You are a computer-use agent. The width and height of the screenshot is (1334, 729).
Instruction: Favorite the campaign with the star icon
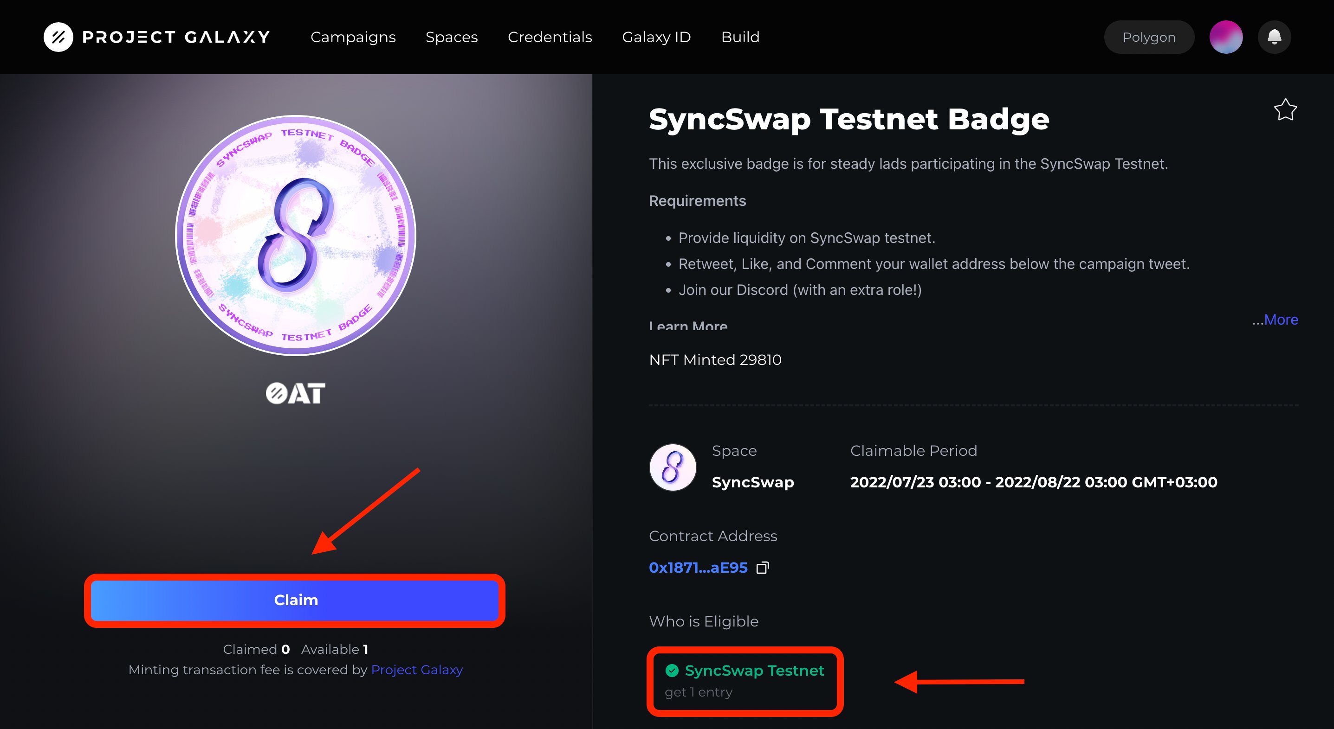(1285, 110)
